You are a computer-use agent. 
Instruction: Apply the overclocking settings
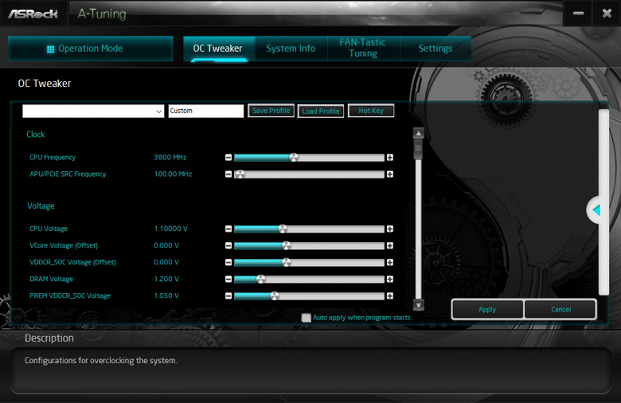click(487, 310)
